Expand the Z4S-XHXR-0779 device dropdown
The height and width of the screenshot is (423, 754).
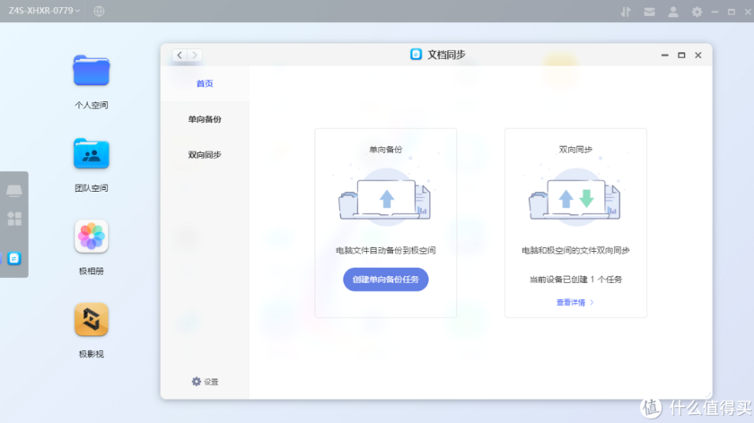[x=44, y=11]
